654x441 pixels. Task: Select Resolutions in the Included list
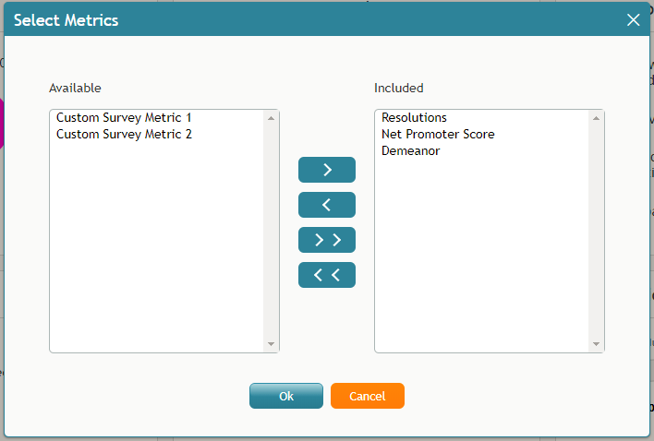coord(414,118)
